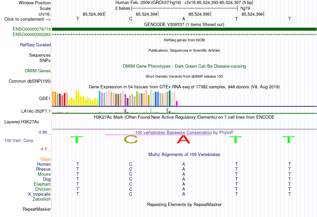Click the Mouse row's A base
This screenshot has height=217, width=317.
tap(184, 174)
